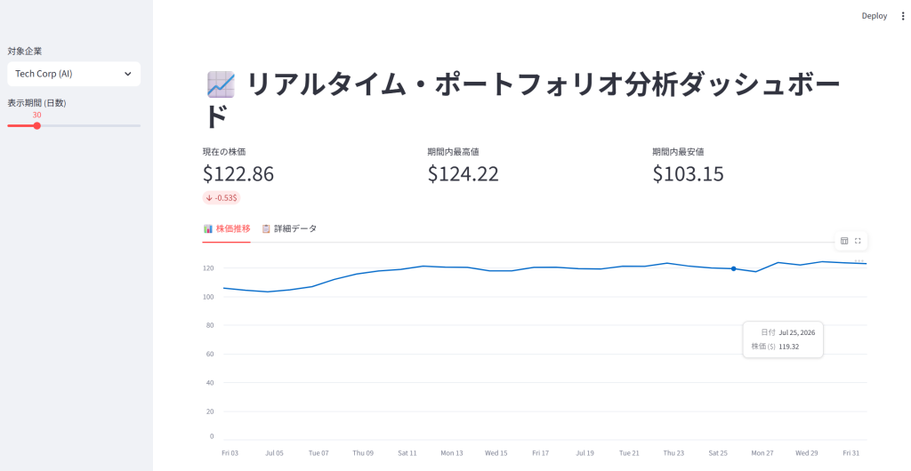Click the chart fullscreen icon
This screenshot has width=911, height=471.
858,241
